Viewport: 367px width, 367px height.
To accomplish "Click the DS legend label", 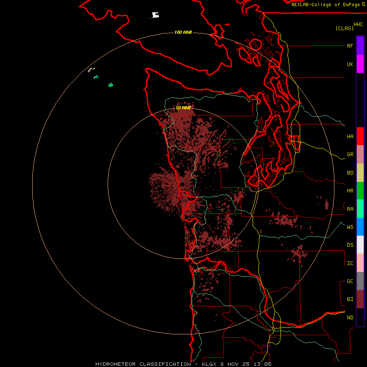I will point(350,245).
